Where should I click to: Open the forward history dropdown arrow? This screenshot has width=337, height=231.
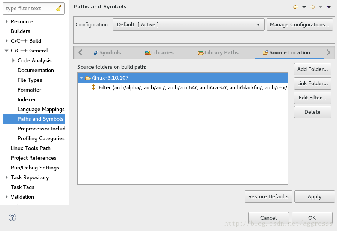point(321,7)
